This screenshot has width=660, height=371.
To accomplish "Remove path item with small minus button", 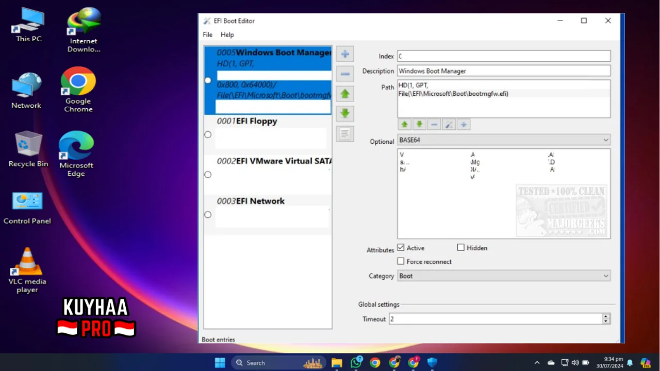I will pos(434,124).
